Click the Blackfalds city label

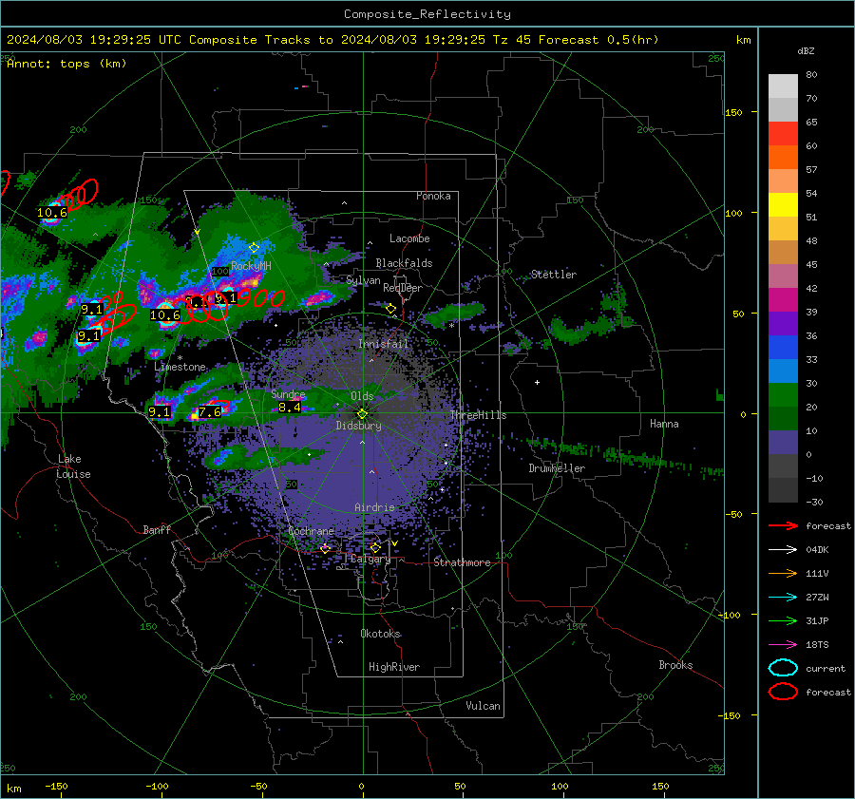pos(404,263)
